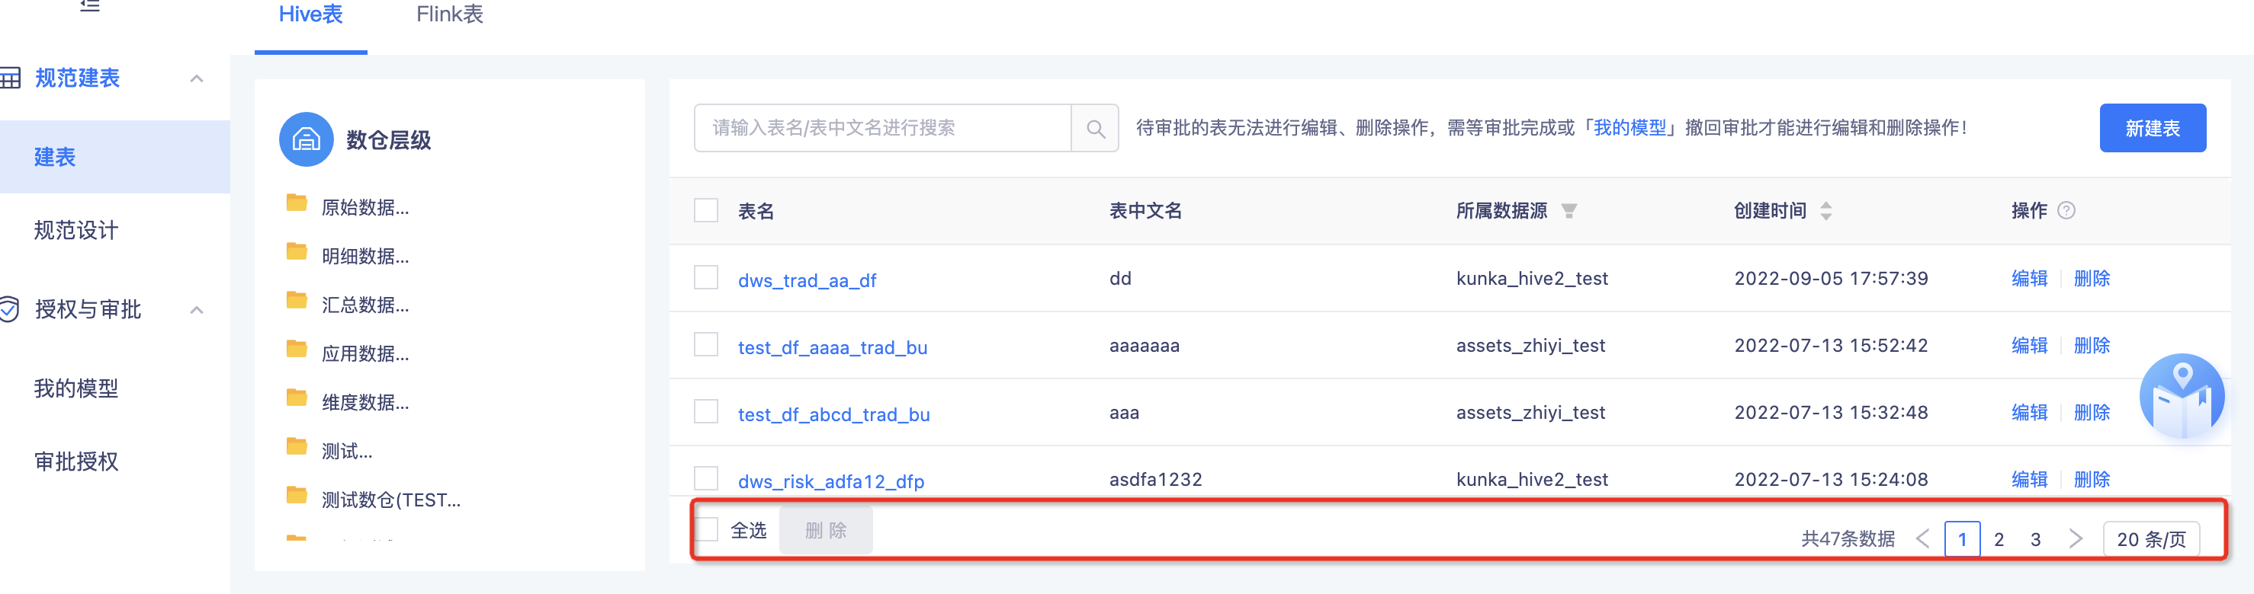Focus the table name search input

pos(883,129)
